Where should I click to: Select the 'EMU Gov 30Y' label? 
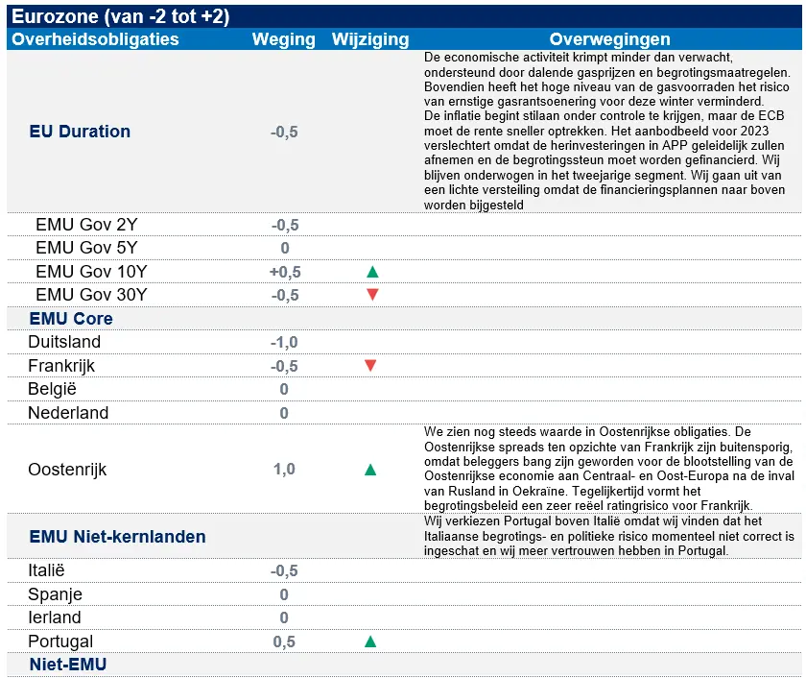(x=91, y=295)
